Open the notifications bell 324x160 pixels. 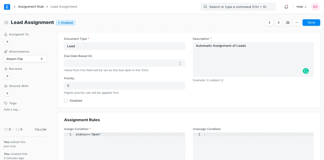(x=286, y=7)
